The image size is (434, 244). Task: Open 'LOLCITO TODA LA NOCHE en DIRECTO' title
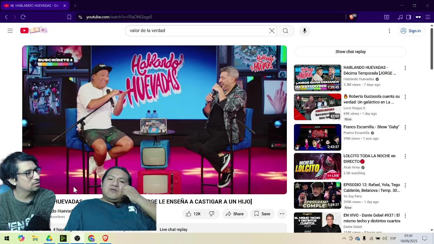pos(370,159)
